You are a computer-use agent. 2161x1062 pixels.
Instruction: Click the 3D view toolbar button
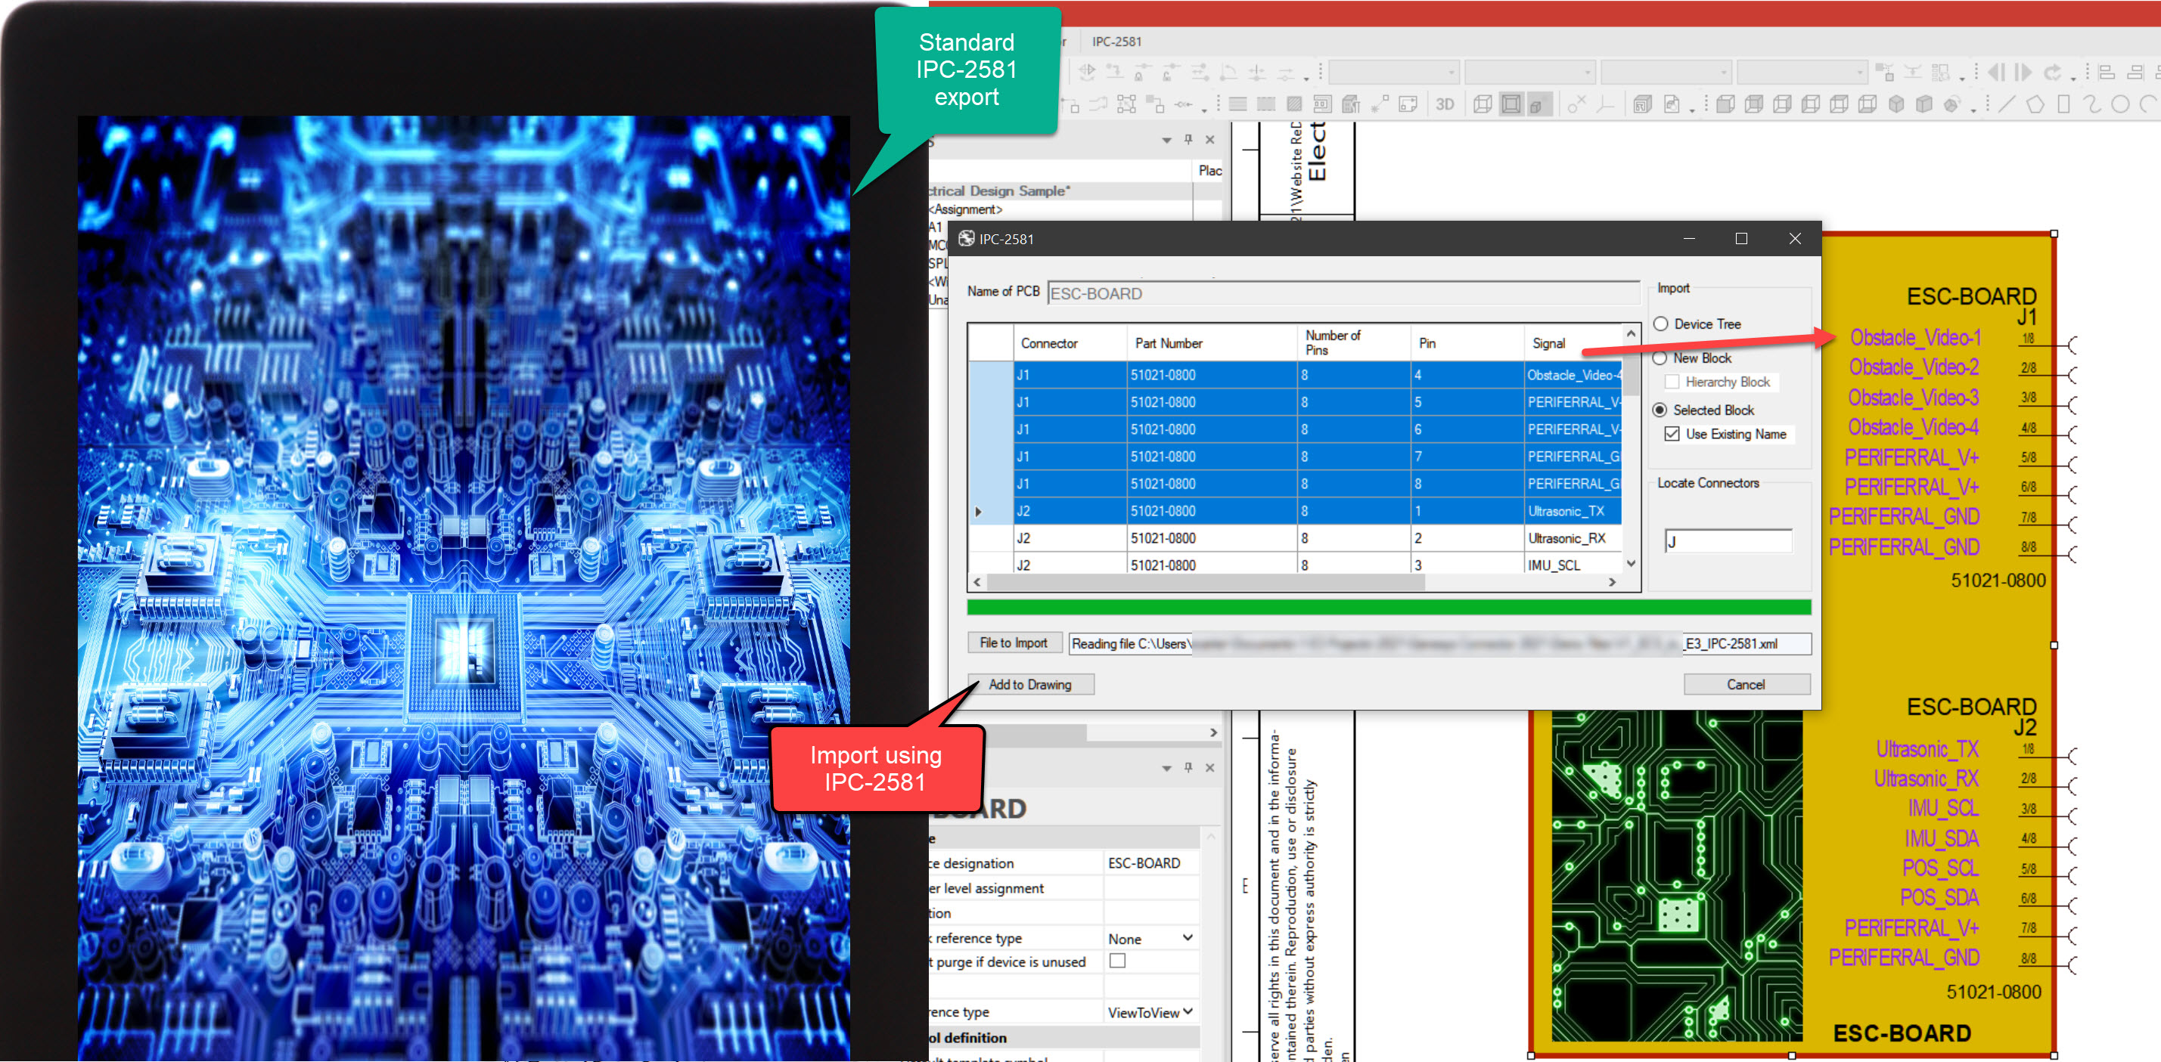tap(1444, 105)
